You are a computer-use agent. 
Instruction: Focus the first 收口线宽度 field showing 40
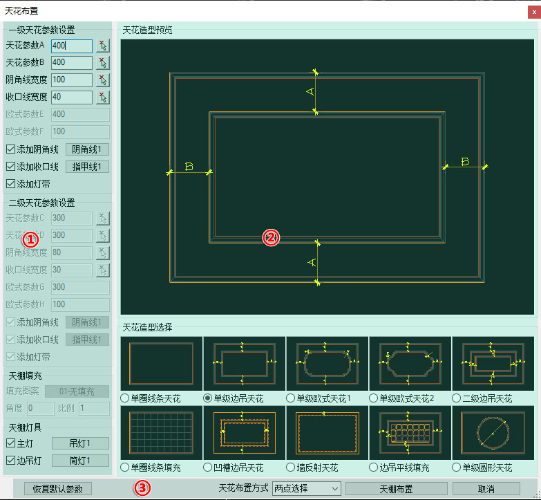click(72, 98)
